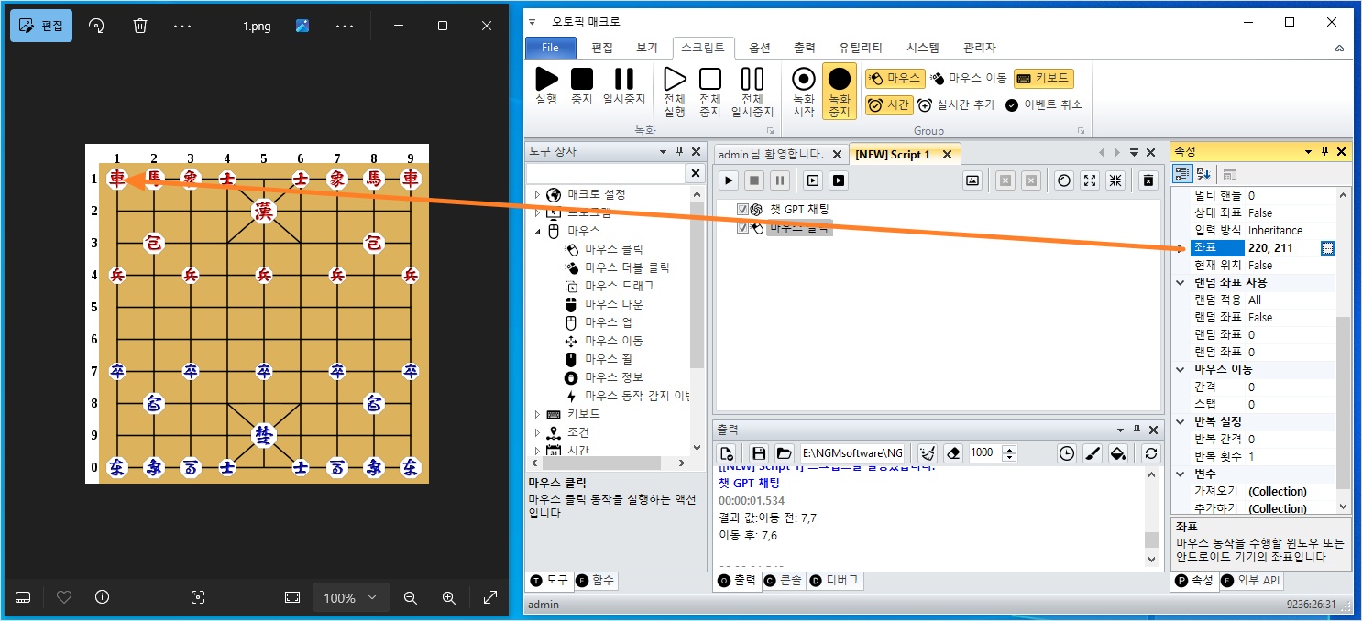Click 실시간 추가 in ribbon

click(956, 104)
